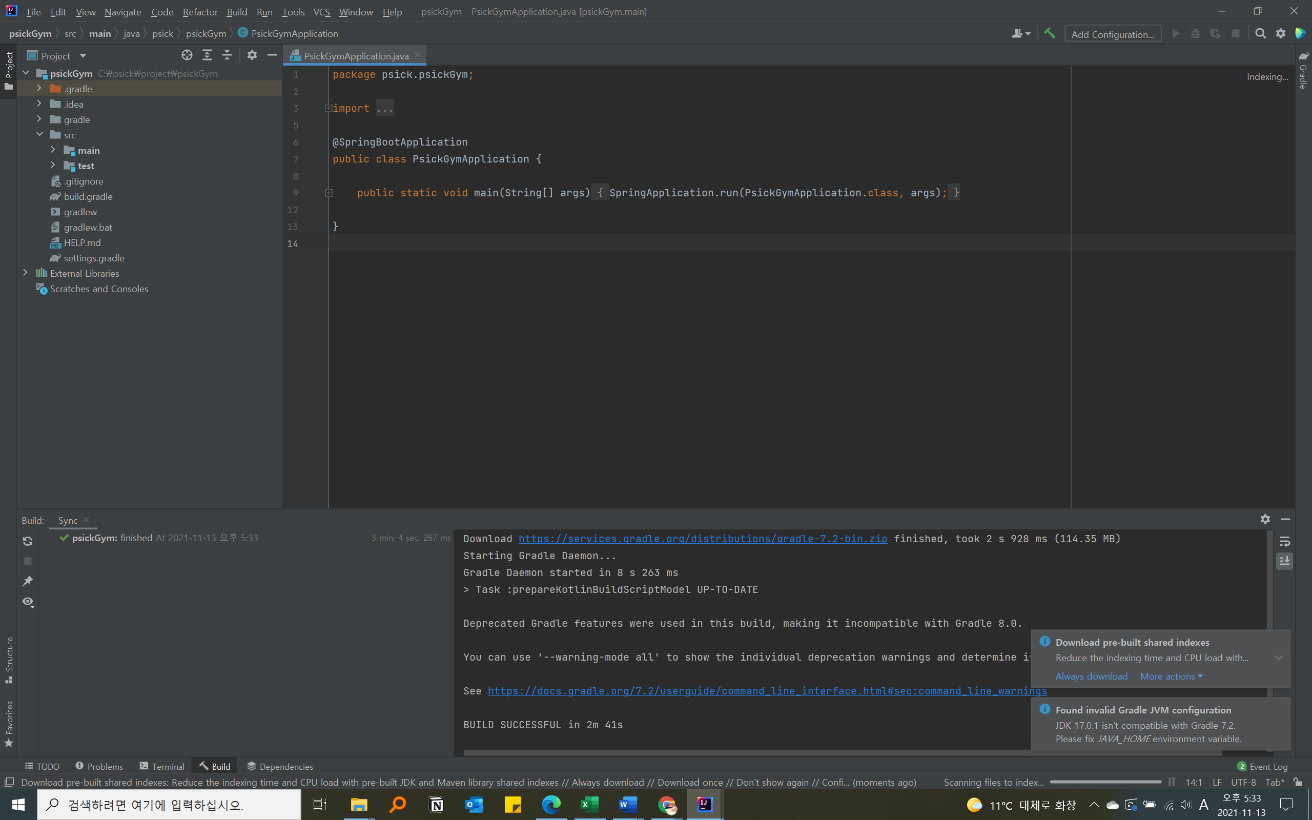Click Collapse All icon in Project panel
Viewport: 1312px width, 820px height.
coord(227,55)
